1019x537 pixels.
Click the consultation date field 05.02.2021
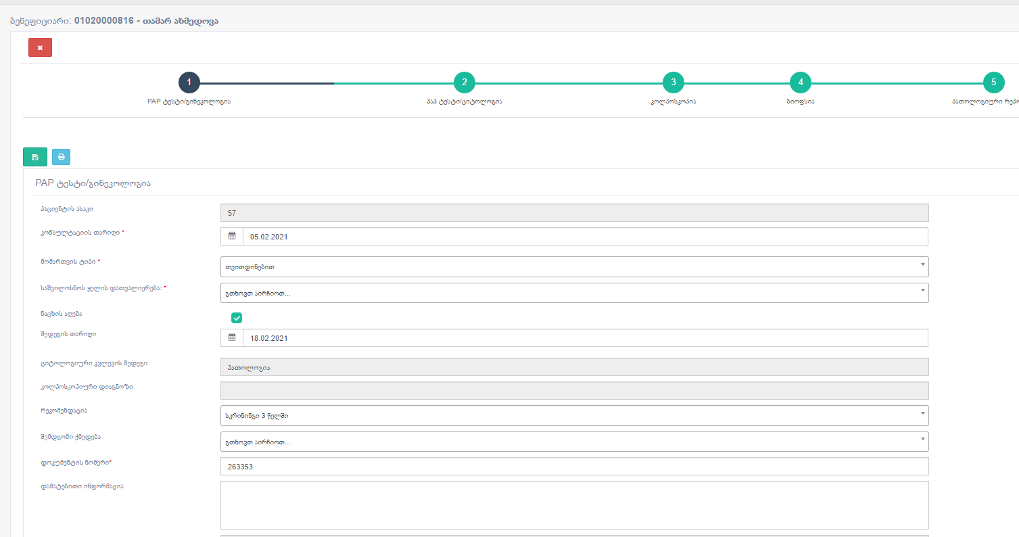585,237
